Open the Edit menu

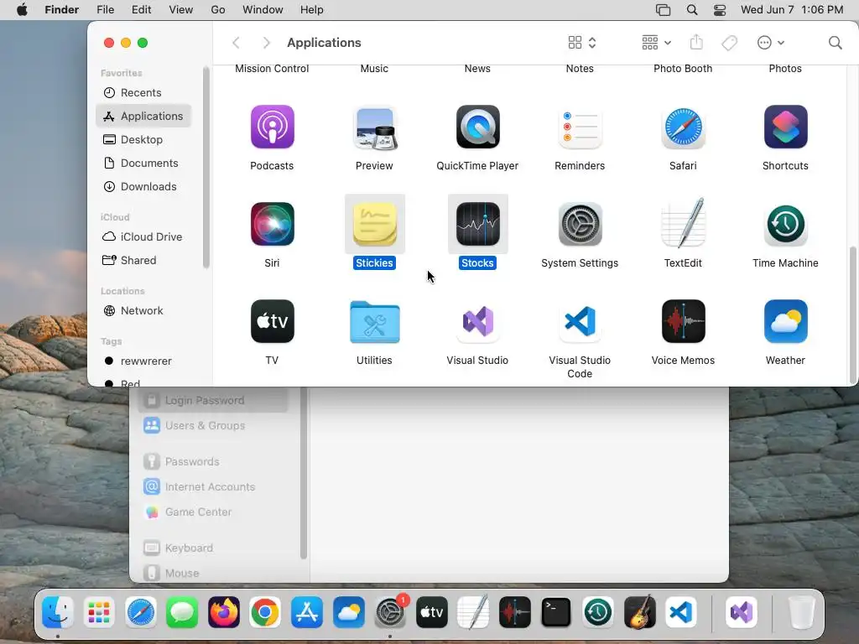[141, 10]
